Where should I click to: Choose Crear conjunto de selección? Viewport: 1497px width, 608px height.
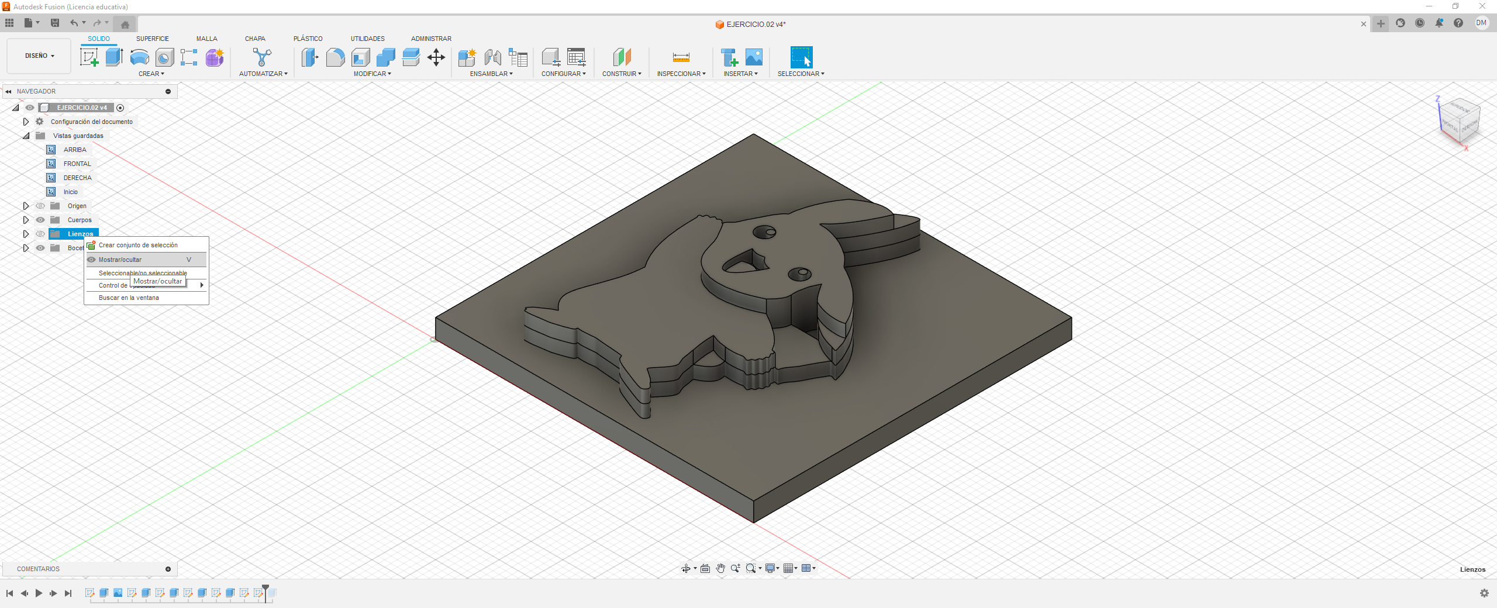(146, 245)
